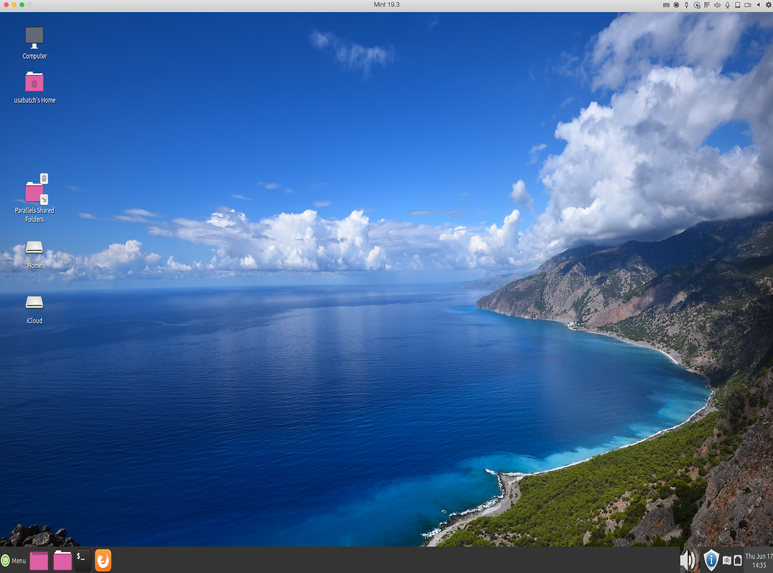
Task: Open the Update Manager shield icon
Action: (711, 560)
